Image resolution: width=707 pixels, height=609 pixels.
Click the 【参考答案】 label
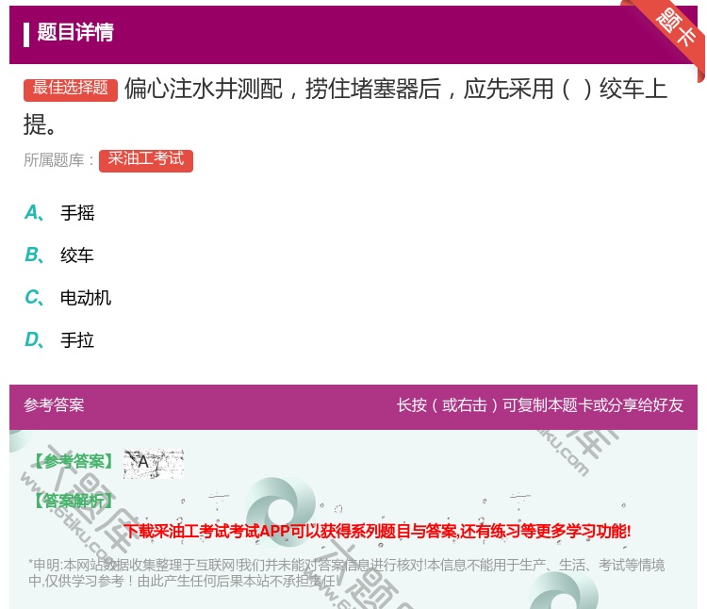[72, 462]
